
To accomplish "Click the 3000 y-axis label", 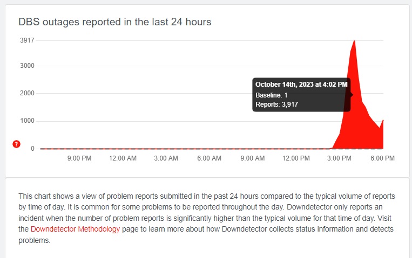I will [27, 66].
